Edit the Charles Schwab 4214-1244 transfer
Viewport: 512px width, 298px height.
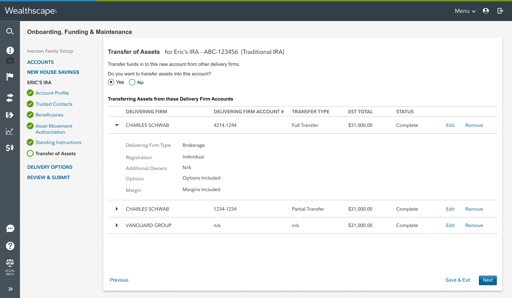[450, 125]
